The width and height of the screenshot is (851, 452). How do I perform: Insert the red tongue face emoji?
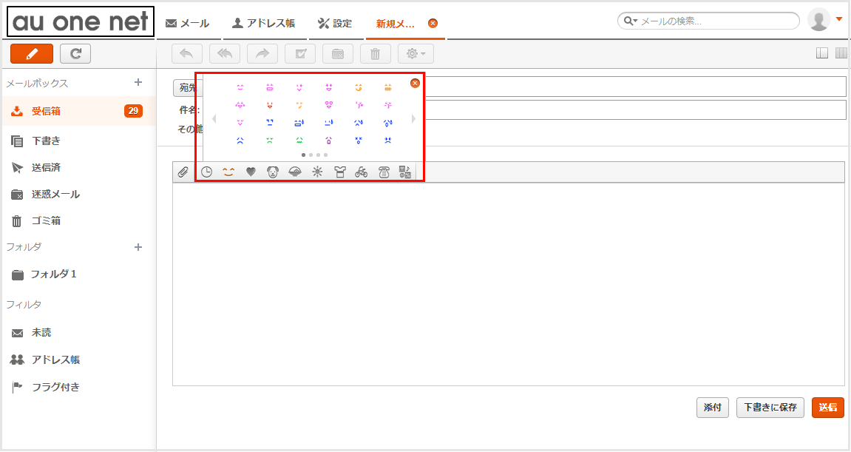click(270, 105)
